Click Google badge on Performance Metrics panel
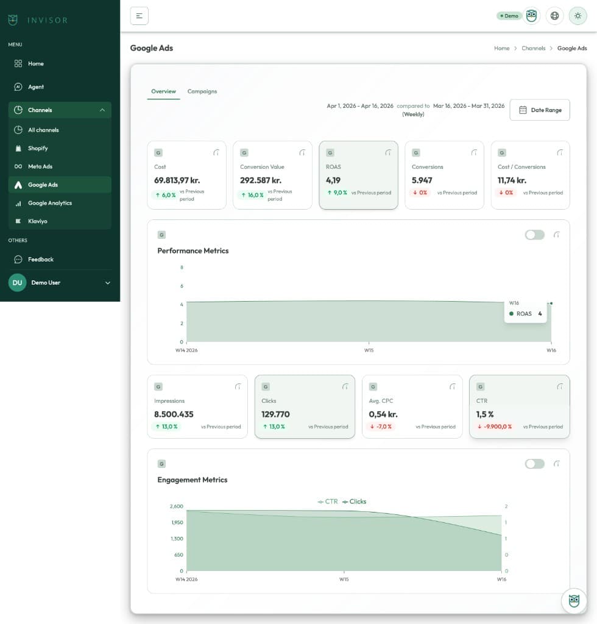The height and width of the screenshot is (624, 597). pos(161,235)
